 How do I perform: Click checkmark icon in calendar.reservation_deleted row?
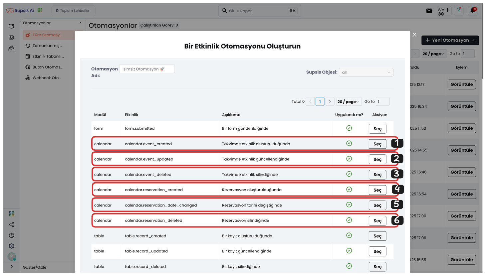pos(349,220)
